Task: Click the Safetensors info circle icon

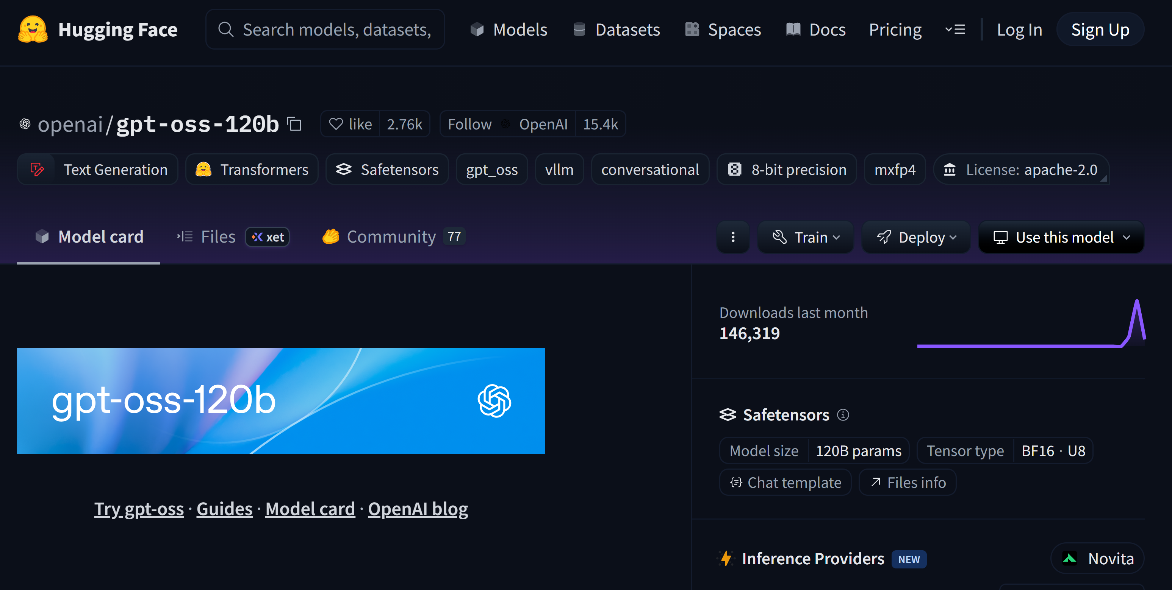Action: pos(843,415)
